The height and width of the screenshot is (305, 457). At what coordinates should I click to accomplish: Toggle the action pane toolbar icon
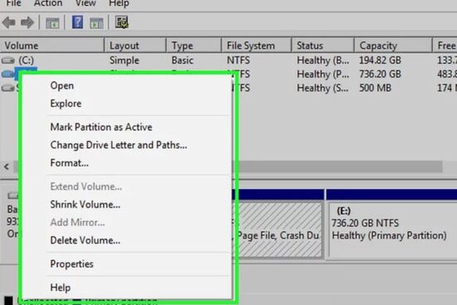pos(96,22)
